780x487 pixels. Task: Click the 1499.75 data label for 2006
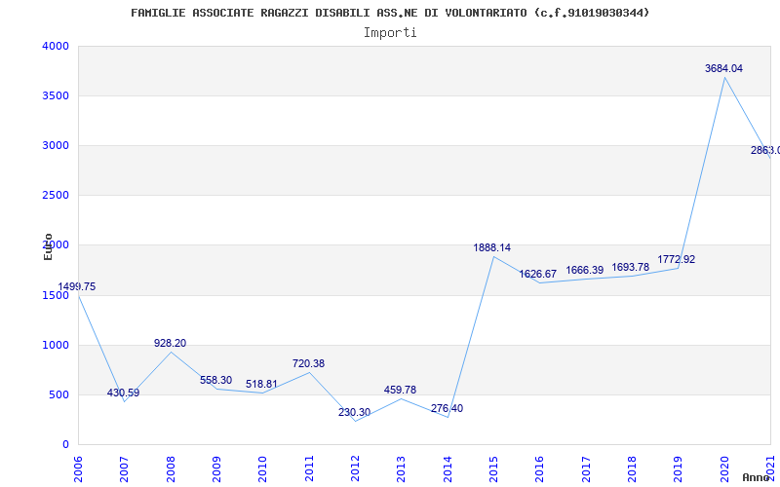[x=77, y=287]
